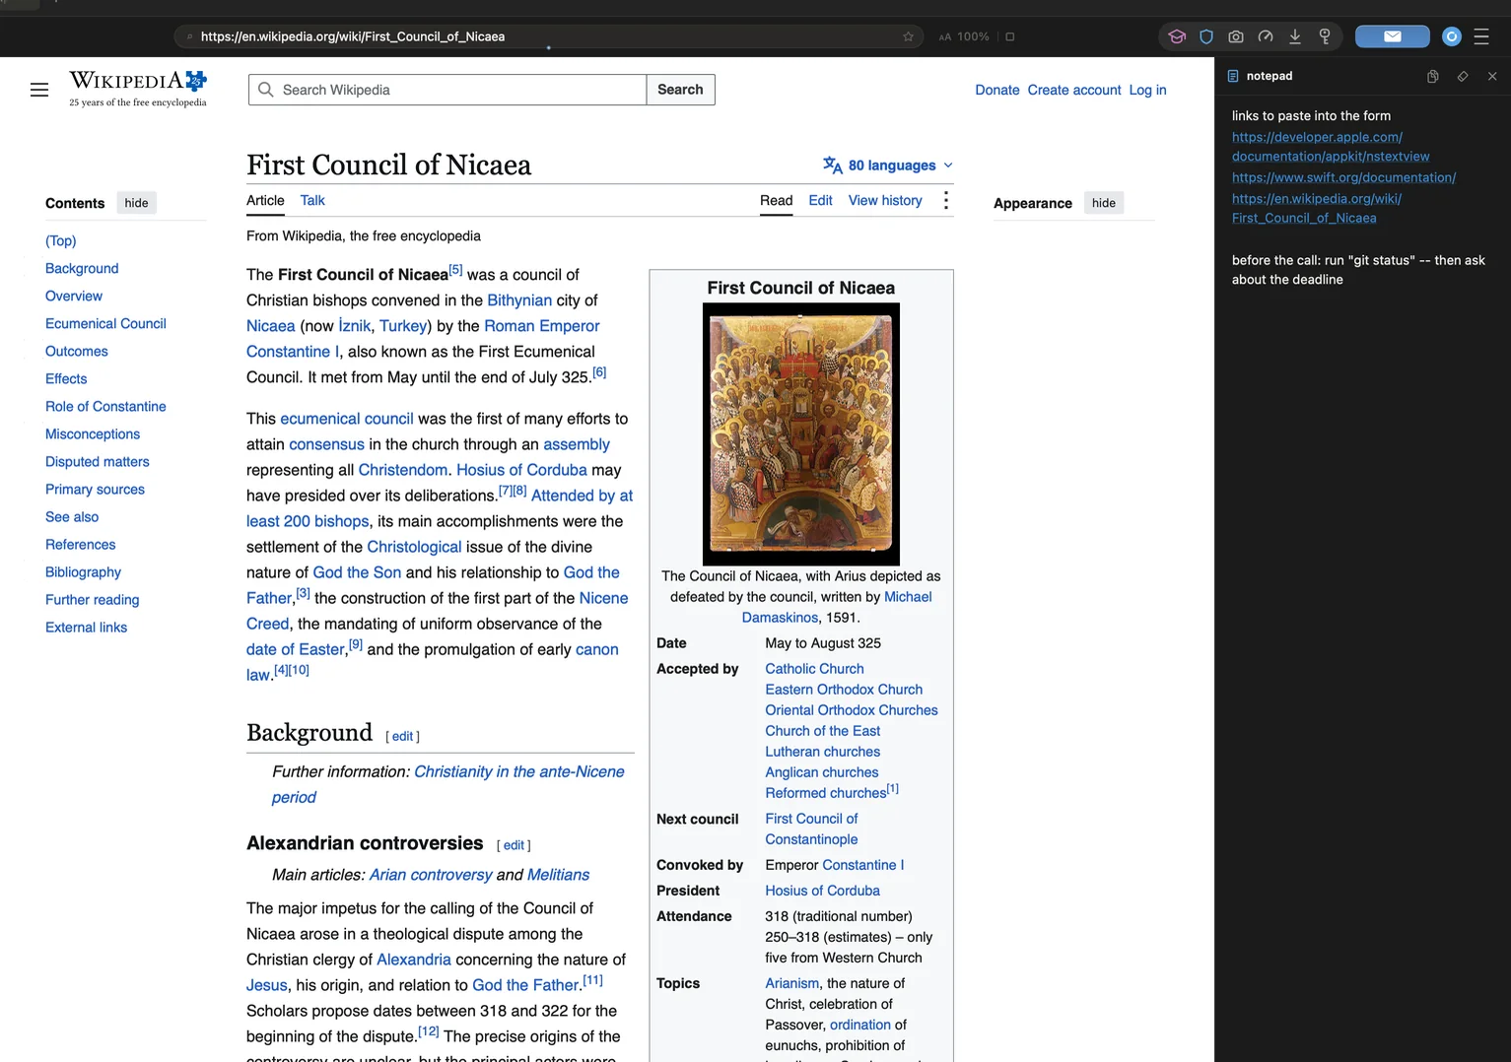This screenshot has height=1062, width=1511.
Task: Open the speedometer performance icon
Action: 1266,36
